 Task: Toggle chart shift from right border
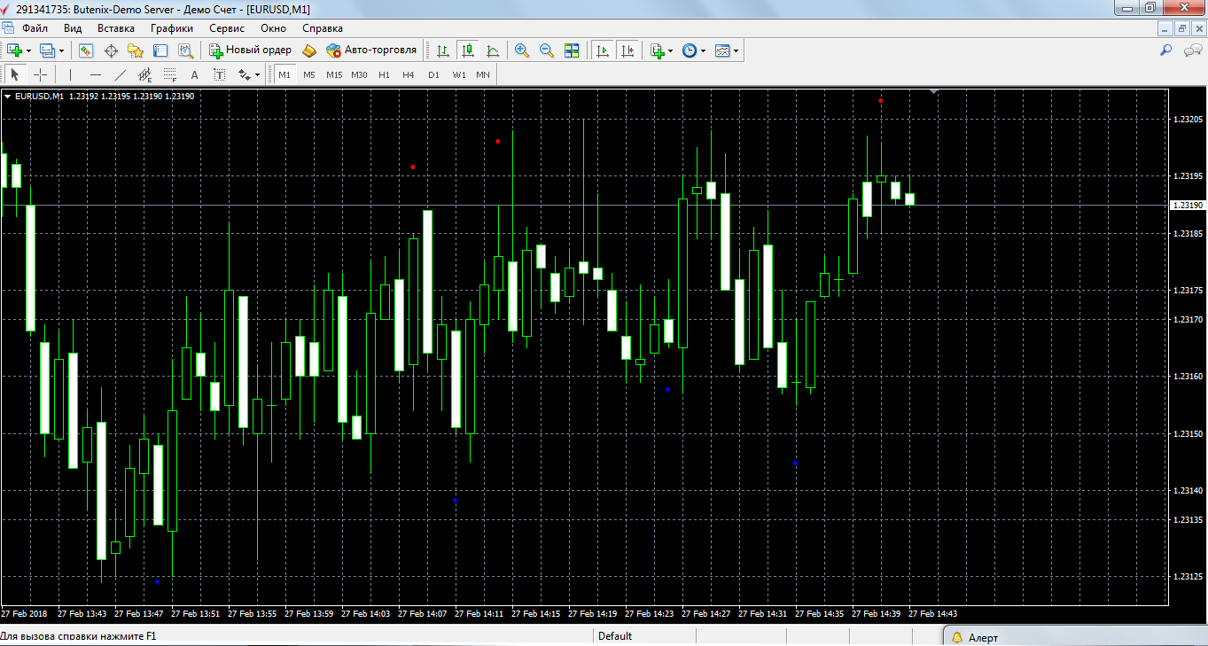628,51
